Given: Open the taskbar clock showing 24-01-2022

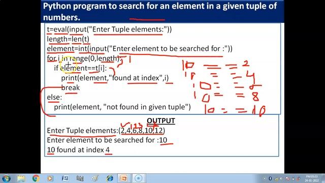Looking at the screenshot, I should click(x=312, y=178).
